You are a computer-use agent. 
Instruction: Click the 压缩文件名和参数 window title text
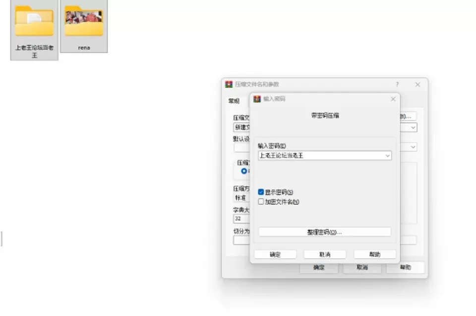pyautogui.click(x=257, y=85)
